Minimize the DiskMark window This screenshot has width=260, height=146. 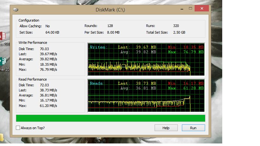click(x=182, y=9)
